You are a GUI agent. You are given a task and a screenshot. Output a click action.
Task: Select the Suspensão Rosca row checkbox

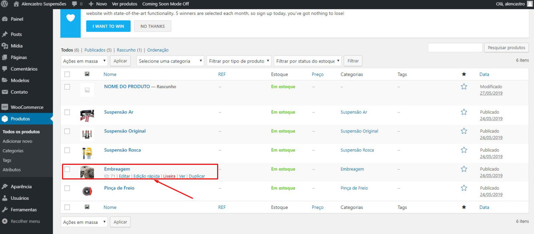coord(67,150)
